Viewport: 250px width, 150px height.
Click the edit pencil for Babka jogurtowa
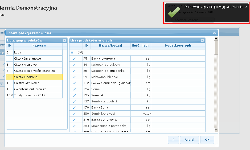[75, 59]
